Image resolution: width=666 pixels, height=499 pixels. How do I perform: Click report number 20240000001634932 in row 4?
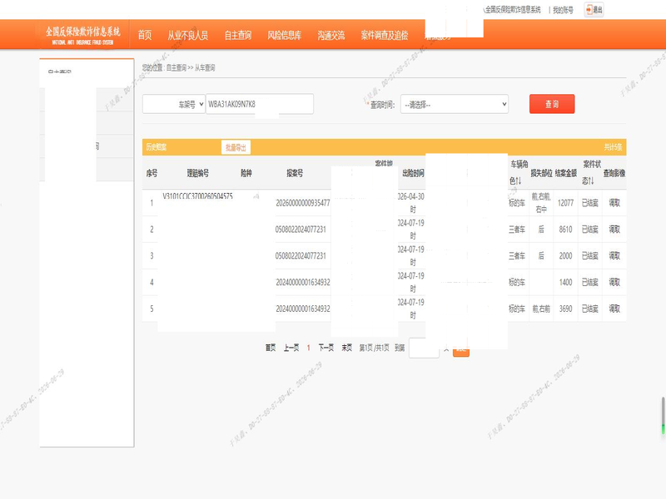(x=303, y=282)
